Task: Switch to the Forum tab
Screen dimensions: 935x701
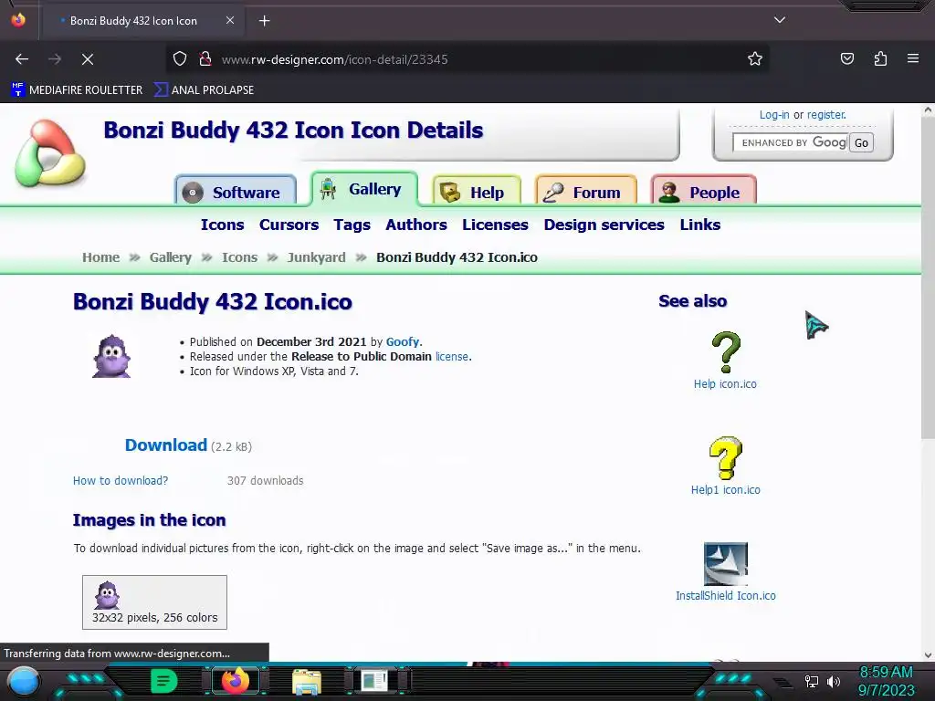Action: click(x=585, y=192)
